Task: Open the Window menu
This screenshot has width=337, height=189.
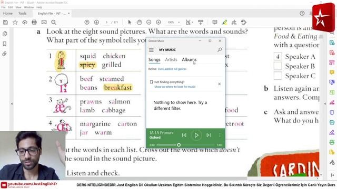Action: click(x=29, y=7)
